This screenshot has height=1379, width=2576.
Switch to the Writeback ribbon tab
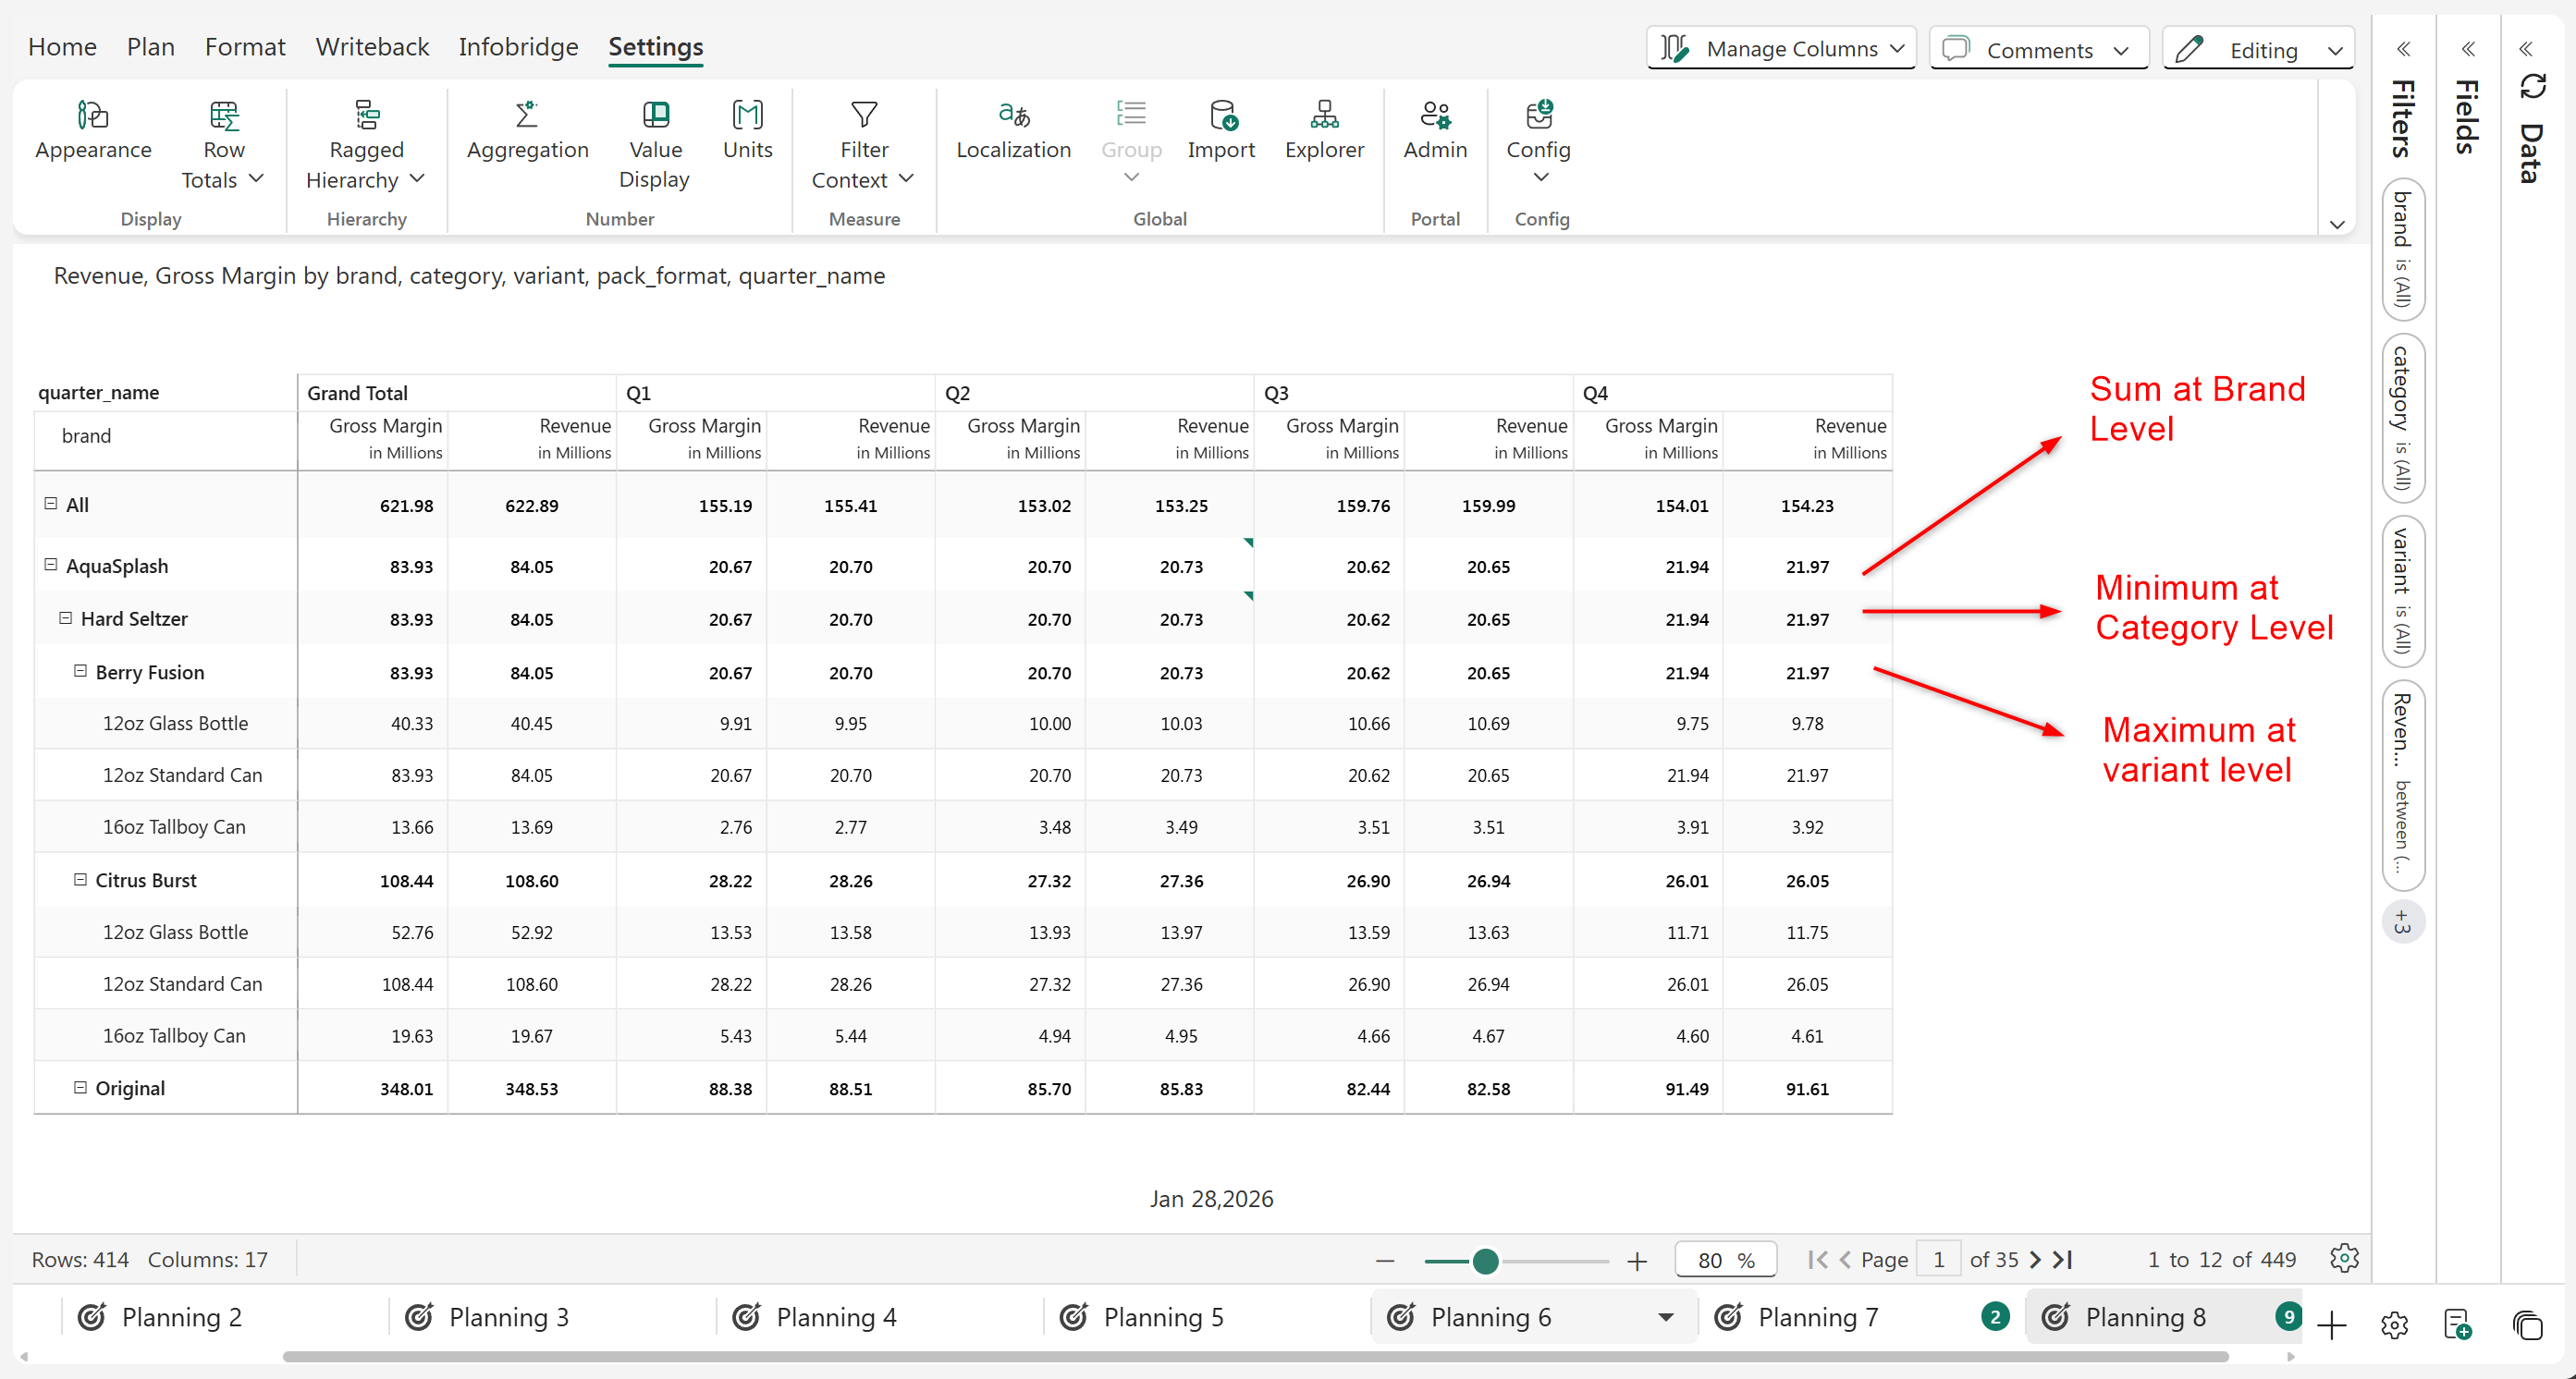pos(372,47)
